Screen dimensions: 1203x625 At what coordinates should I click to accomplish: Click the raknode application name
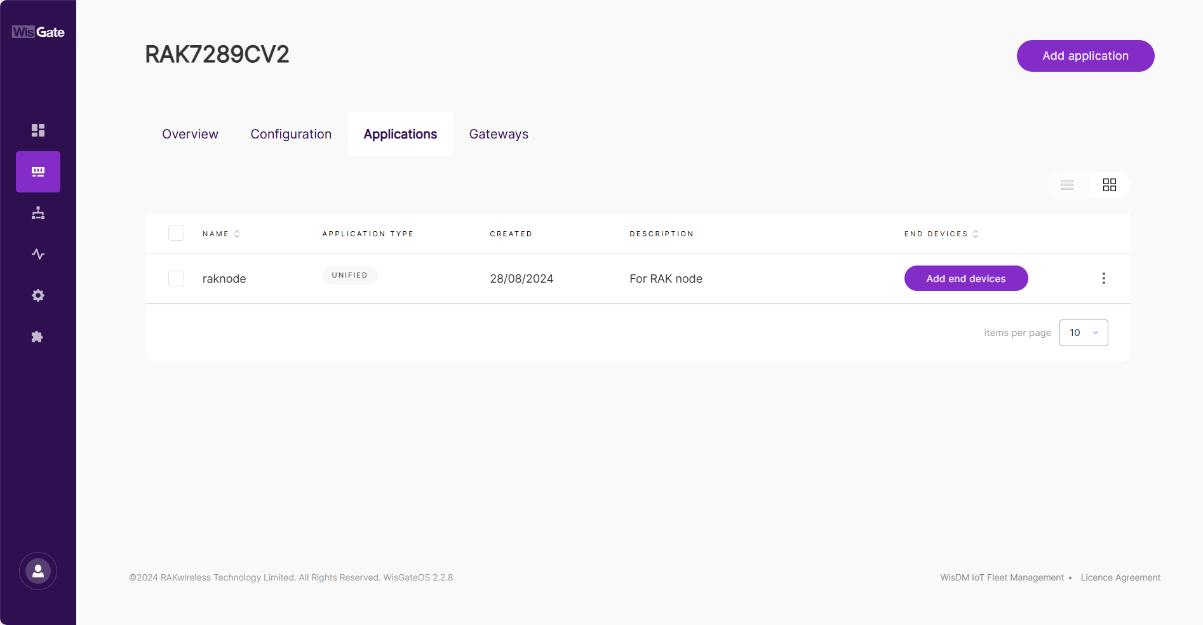pyautogui.click(x=224, y=279)
